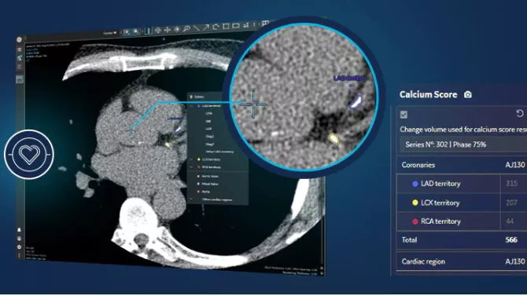Select Aorta in the context menu

pyautogui.click(x=206, y=192)
